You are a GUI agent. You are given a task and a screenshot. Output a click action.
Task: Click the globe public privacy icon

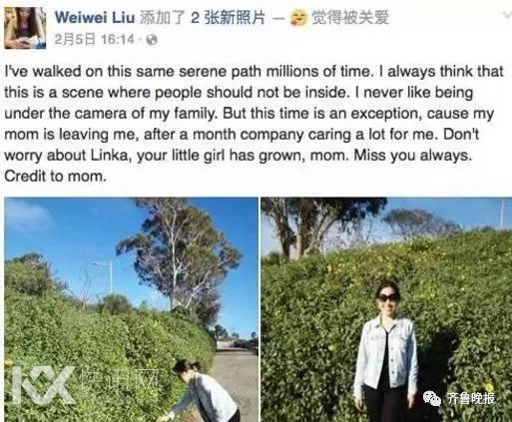coord(152,40)
